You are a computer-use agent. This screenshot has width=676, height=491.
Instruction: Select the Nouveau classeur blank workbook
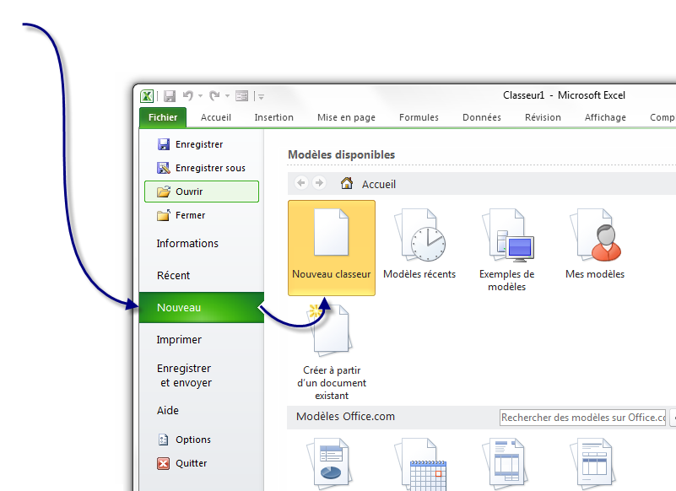coord(331,247)
